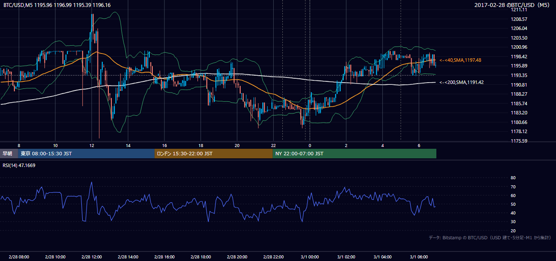This screenshot has height=261, width=556.
Task: Click price axis value 1203.50
Action: click(x=519, y=38)
